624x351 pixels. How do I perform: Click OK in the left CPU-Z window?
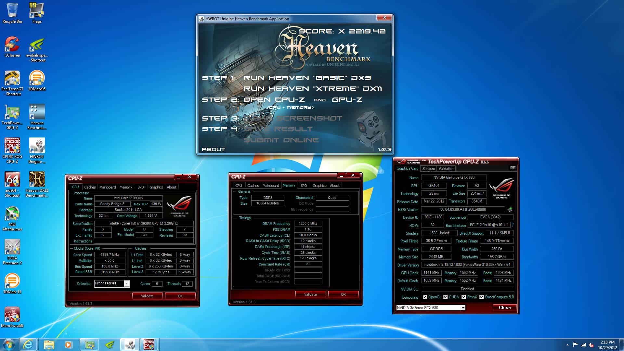pyautogui.click(x=180, y=296)
